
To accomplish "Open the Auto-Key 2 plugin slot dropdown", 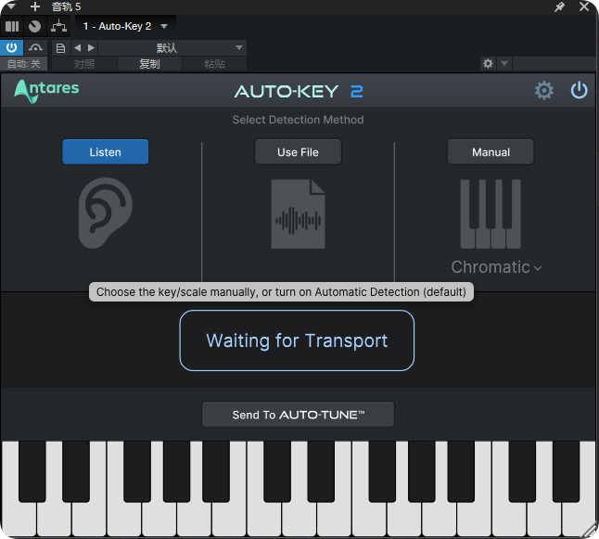I will [x=125, y=26].
